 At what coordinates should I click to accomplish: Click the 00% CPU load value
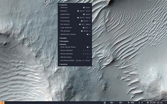click(133, 103)
